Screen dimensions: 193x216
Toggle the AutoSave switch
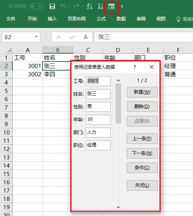click(36, 6)
